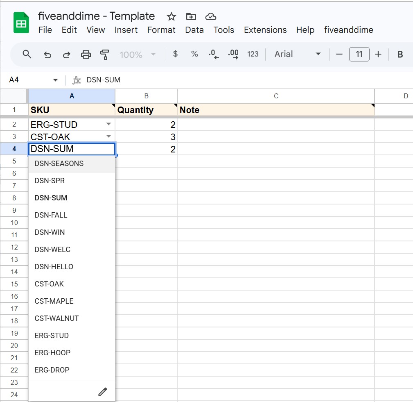
Task: Decrease decimal places
Action: pos(214,55)
